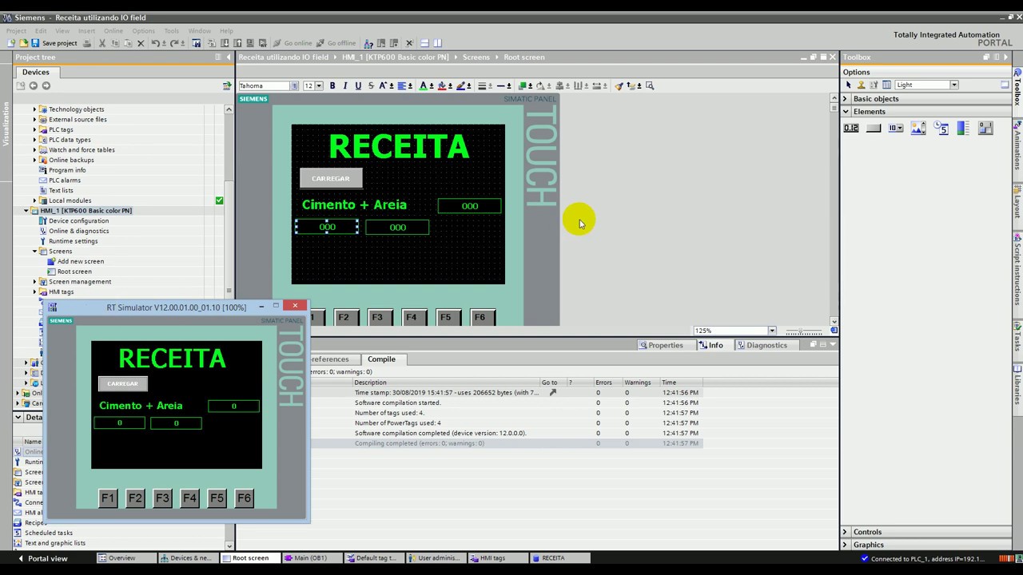This screenshot has height=575, width=1023.
Task: Click the background fill color icon
Action: tap(442, 85)
